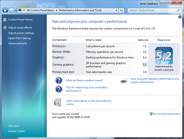The width and height of the screenshot is (184, 139).
Task: Open Advanced tools
Action: (x=17, y=43)
